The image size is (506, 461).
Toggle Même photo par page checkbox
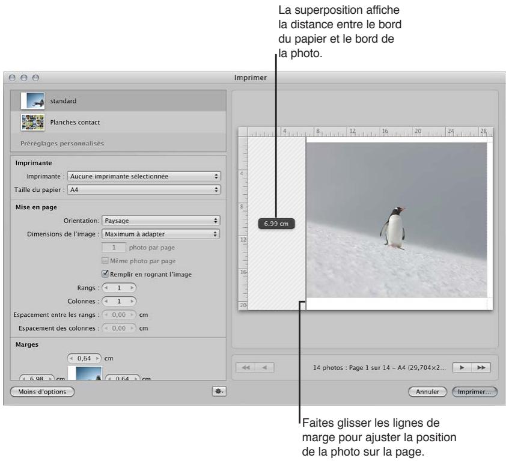105,260
